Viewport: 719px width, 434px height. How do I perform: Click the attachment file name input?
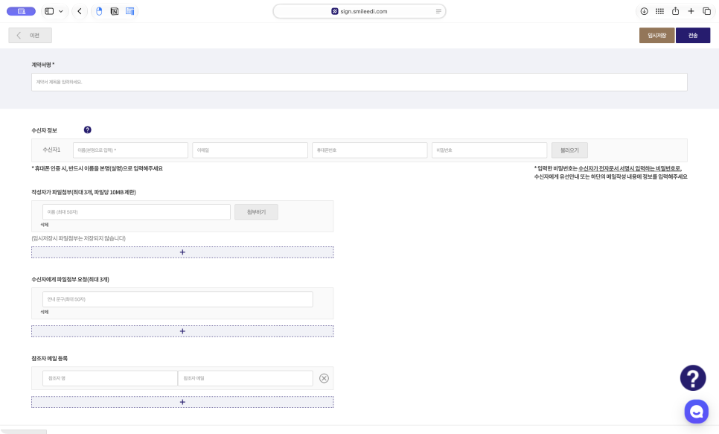(137, 212)
